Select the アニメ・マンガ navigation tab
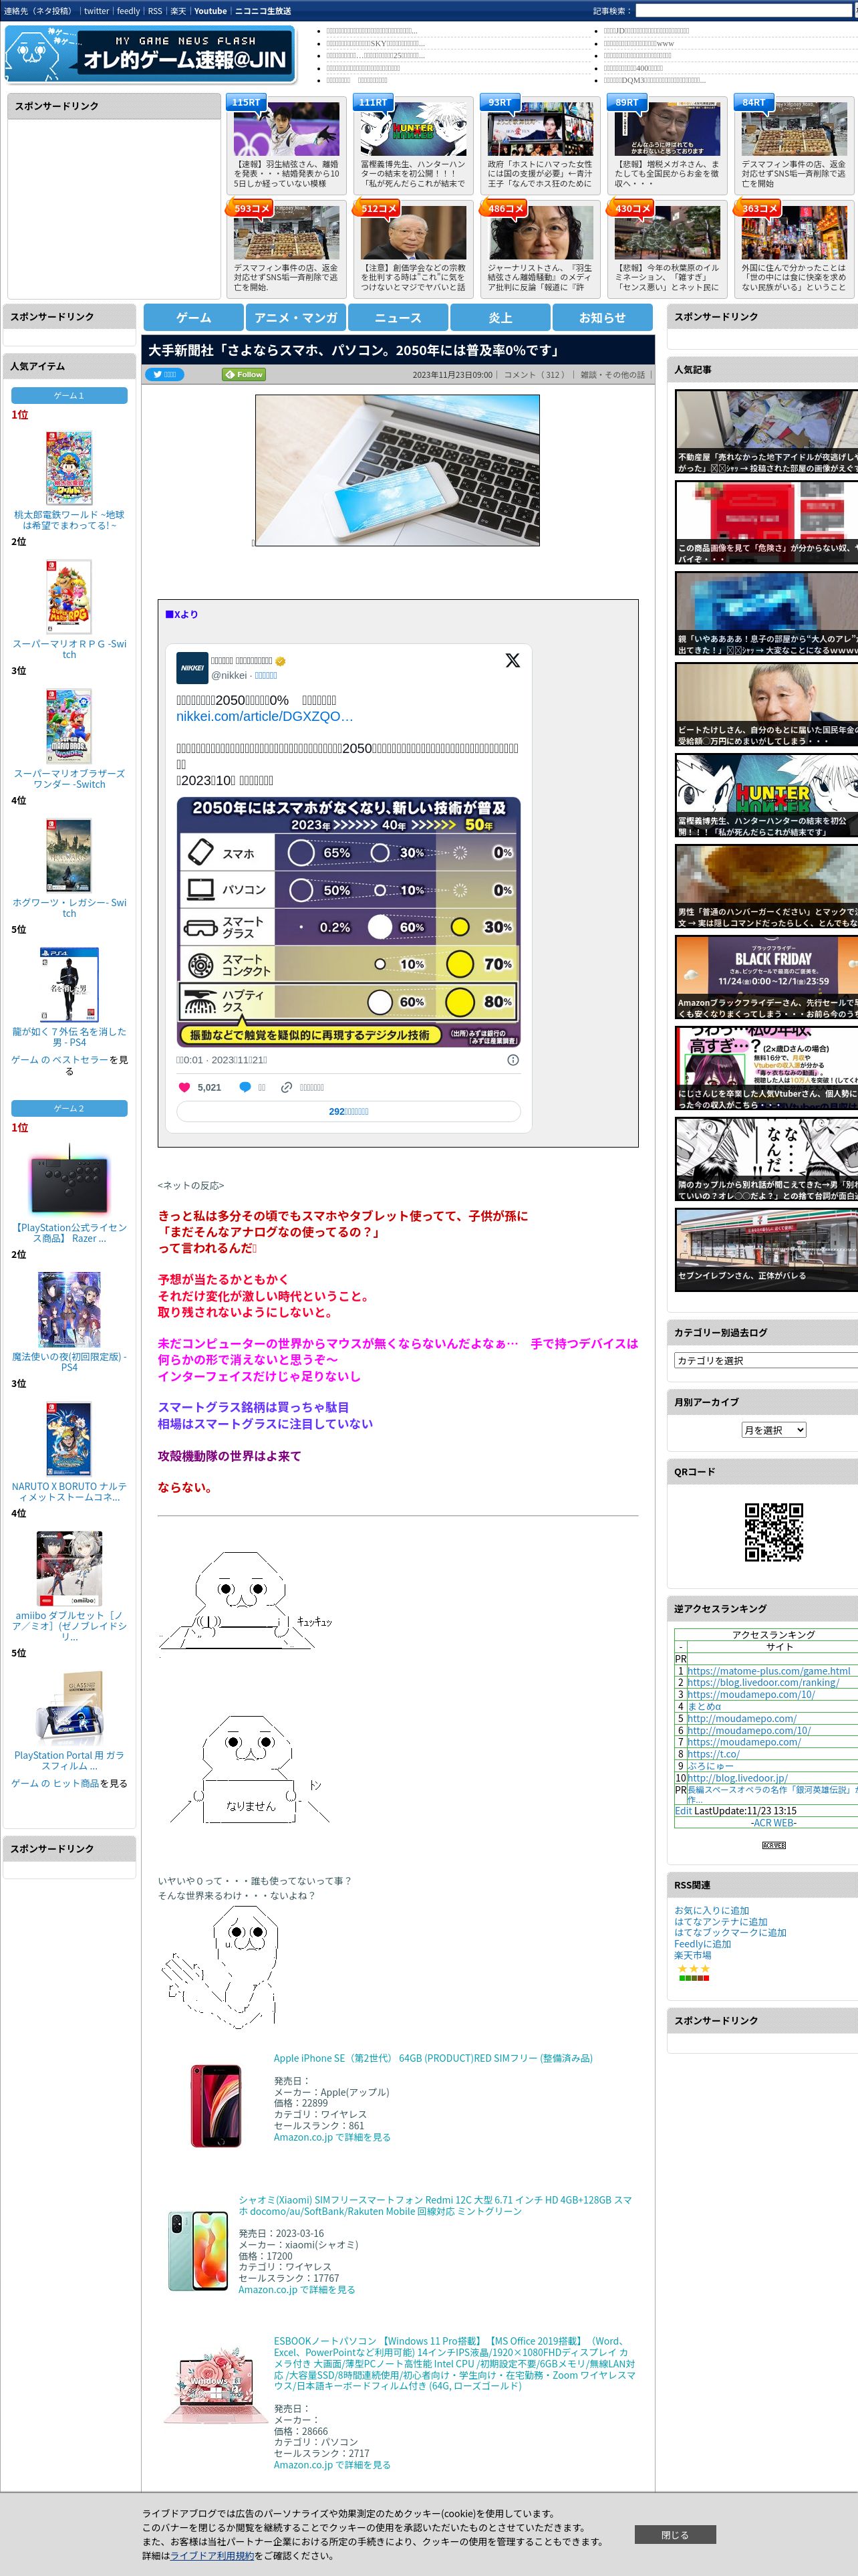Screen dimensions: 858x2576 295,317
